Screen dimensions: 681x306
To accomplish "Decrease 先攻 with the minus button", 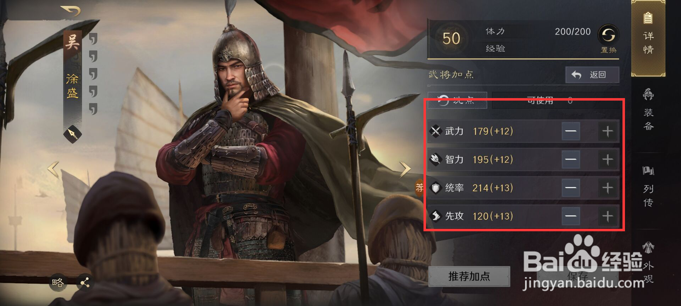I will tap(571, 216).
